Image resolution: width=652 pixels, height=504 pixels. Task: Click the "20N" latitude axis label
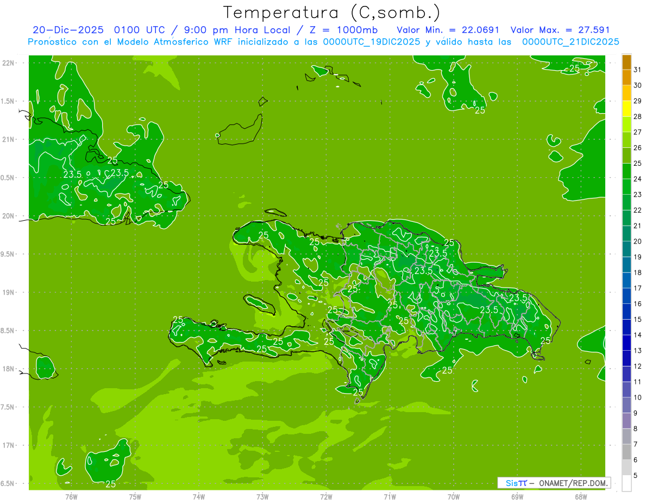8,216
